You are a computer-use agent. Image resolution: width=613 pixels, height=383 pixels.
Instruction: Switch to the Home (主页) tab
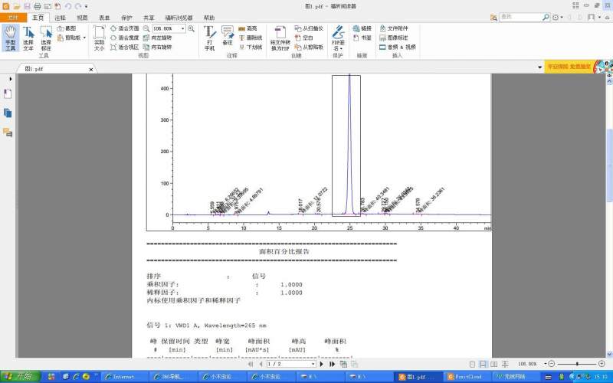coord(38,18)
